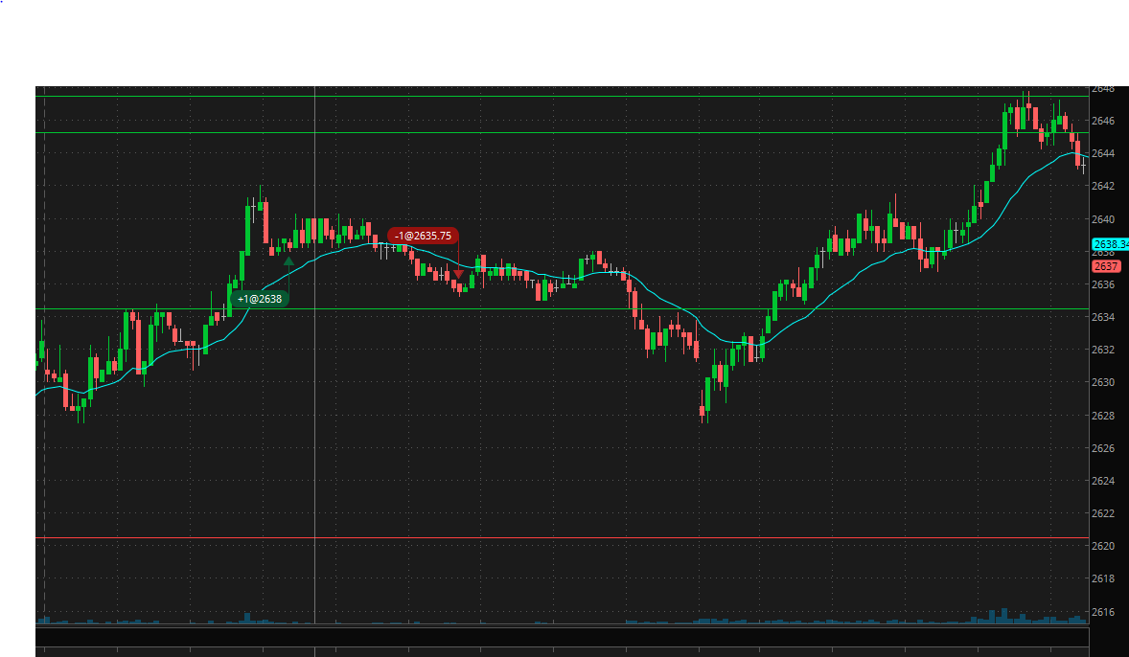
Task: Click the 2646 price axis label
Action: (x=1103, y=121)
